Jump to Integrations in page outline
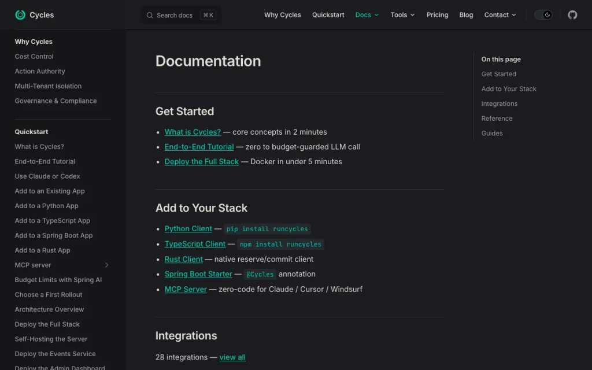This screenshot has width=592, height=370. pos(499,103)
